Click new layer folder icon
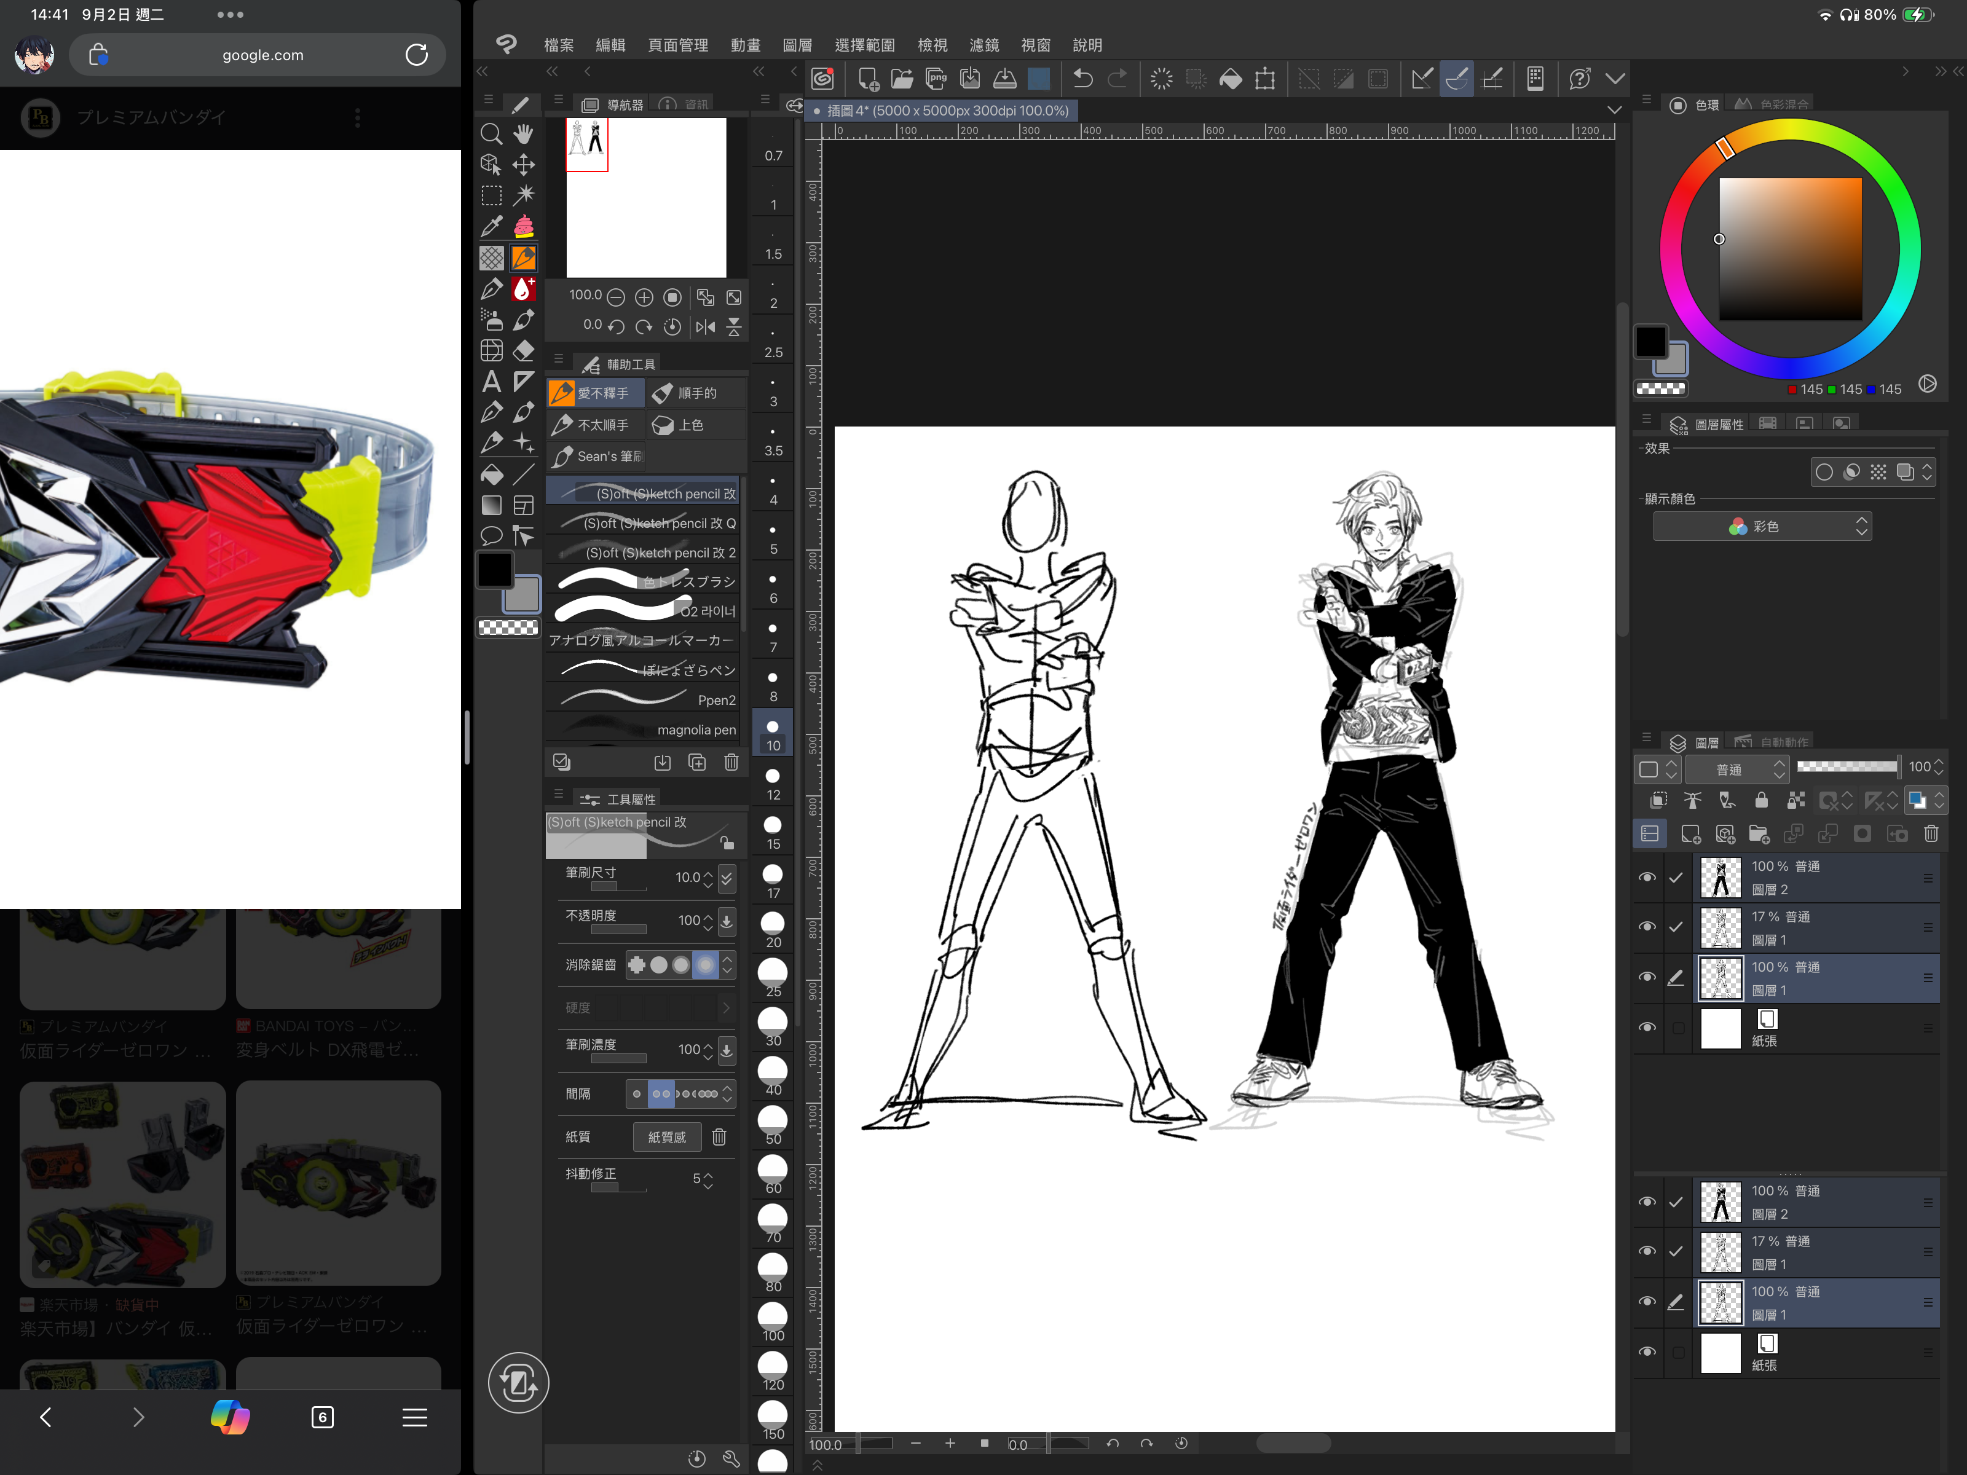The width and height of the screenshot is (1967, 1475). coord(1758,833)
